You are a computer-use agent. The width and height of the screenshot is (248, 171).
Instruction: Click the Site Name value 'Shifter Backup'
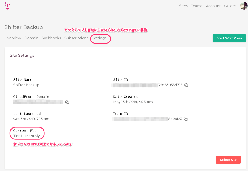point(26,85)
